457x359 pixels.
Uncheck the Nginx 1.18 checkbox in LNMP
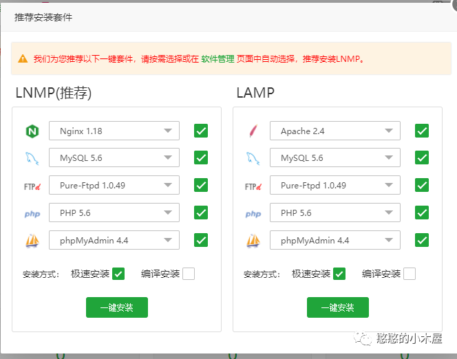point(201,131)
